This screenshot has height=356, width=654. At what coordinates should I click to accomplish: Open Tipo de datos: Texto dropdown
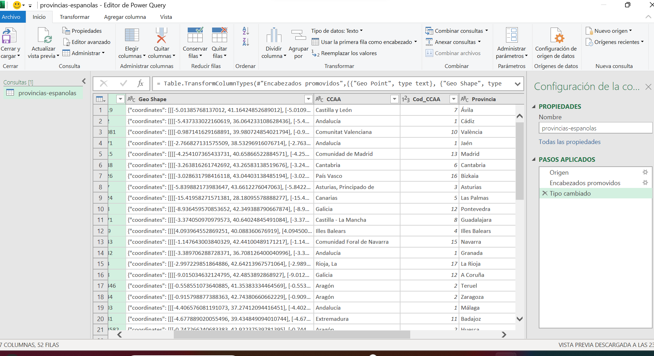pyautogui.click(x=337, y=31)
